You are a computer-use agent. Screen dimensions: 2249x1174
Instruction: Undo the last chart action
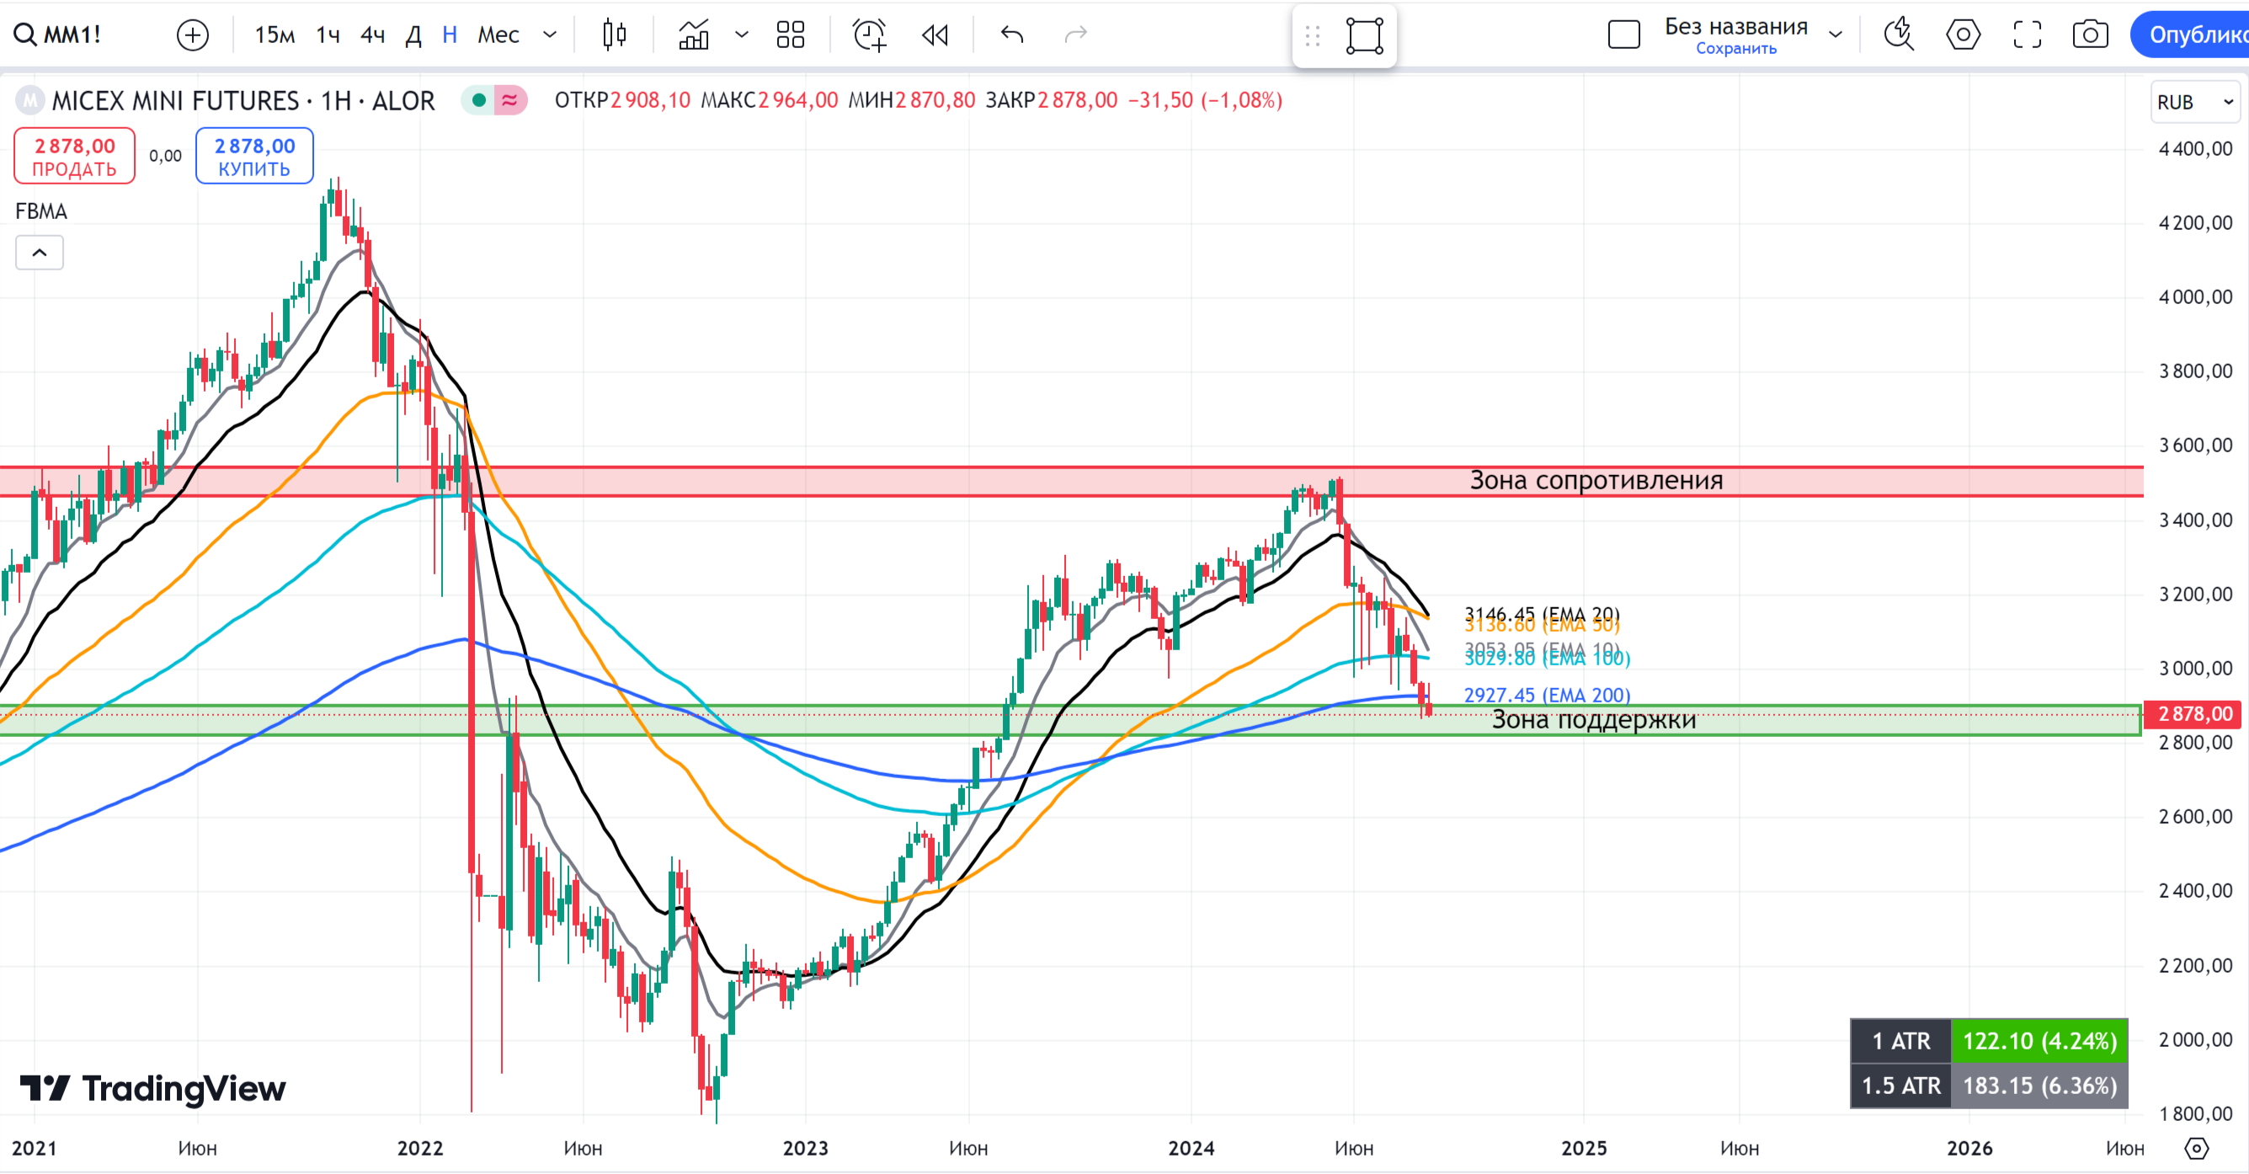(x=1012, y=35)
